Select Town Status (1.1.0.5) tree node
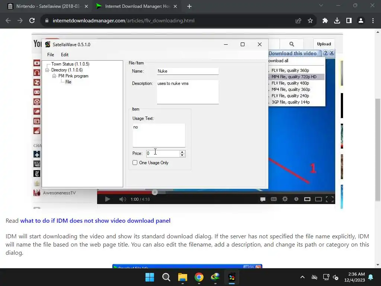Viewport: 381px width, 286px height. point(70,64)
